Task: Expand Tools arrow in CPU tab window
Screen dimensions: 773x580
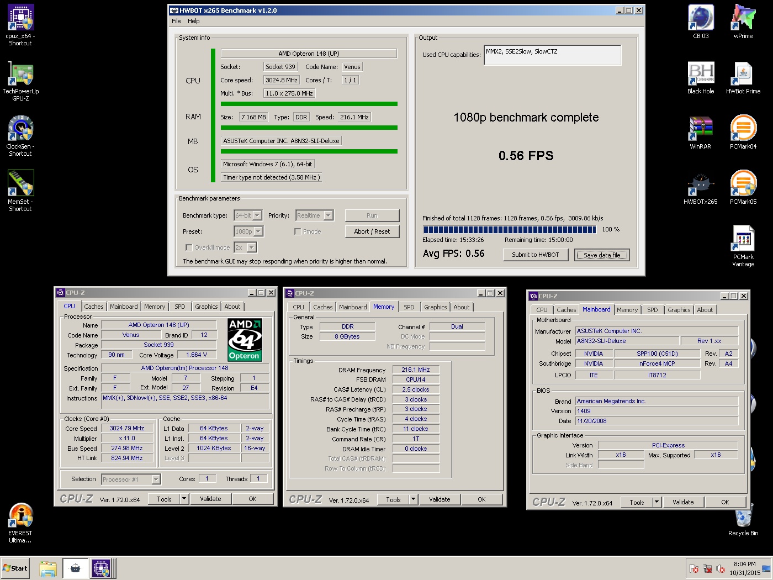Action: pyautogui.click(x=184, y=499)
